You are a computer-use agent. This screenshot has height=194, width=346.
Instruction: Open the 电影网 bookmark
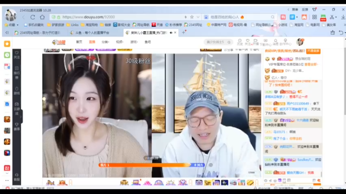[x=313, y=25]
